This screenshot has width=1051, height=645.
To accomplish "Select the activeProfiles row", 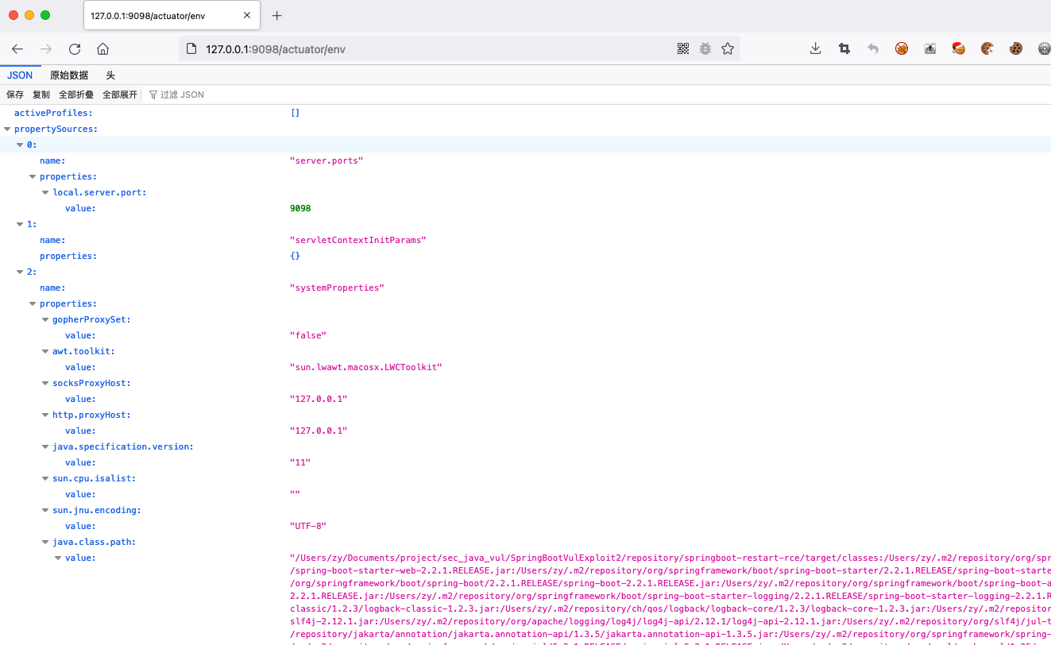I will point(525,113).
